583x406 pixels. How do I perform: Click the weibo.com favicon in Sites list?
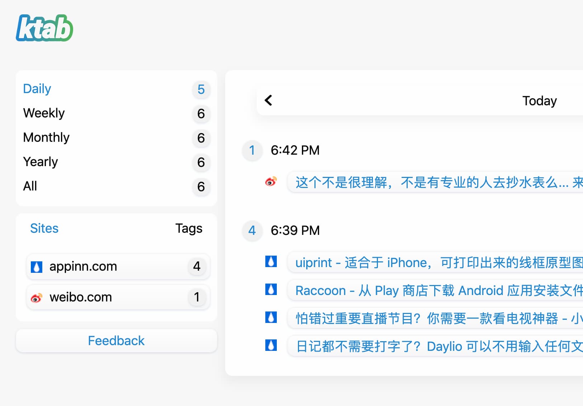[37, 298]
